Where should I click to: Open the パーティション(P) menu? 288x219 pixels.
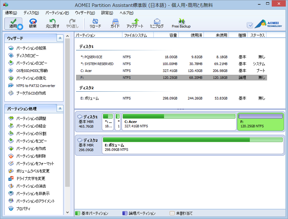coord(57,13)
